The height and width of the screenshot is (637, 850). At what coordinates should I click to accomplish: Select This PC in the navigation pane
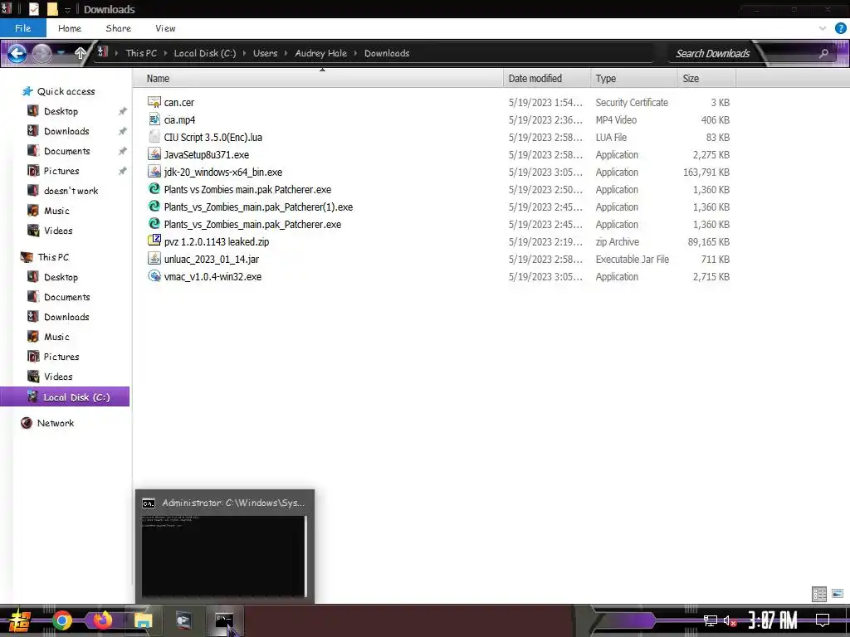[53, 257]
